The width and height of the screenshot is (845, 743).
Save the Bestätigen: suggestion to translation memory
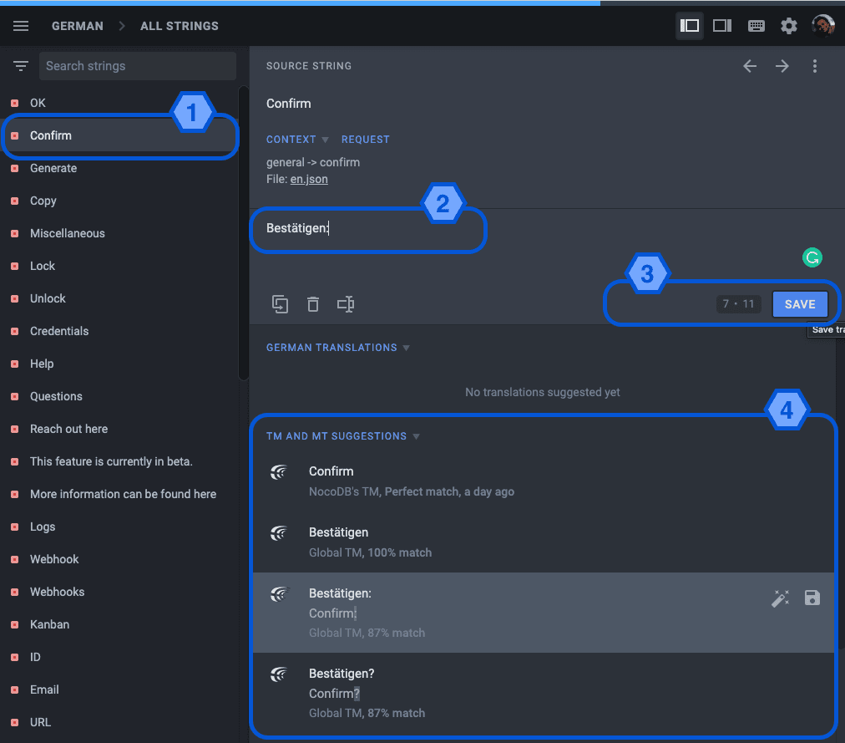click(x=811, y=598)
